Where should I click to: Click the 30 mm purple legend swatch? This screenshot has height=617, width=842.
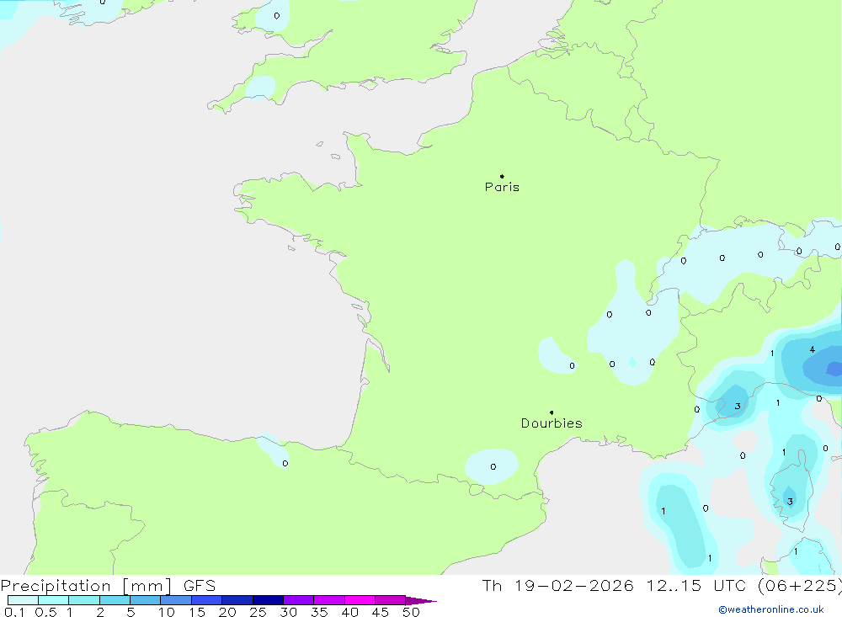pos(298,600)
